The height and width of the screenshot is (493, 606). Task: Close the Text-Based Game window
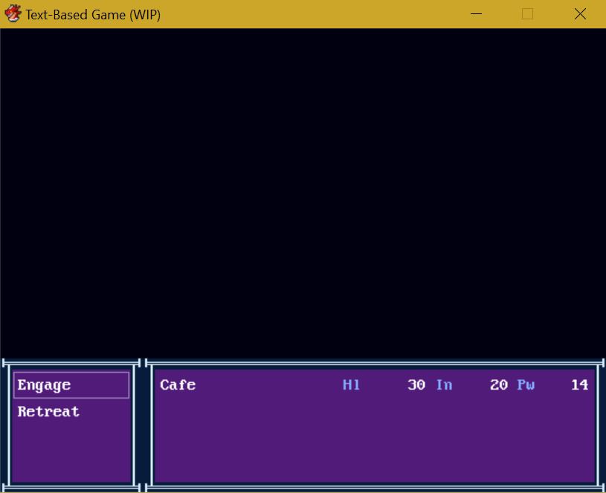(580, 14)
